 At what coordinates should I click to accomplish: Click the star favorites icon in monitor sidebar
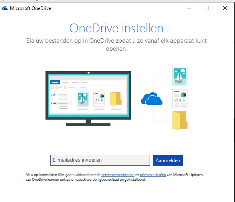54,95
